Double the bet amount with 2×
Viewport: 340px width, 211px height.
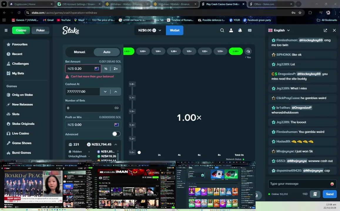(x=115, y=69)
